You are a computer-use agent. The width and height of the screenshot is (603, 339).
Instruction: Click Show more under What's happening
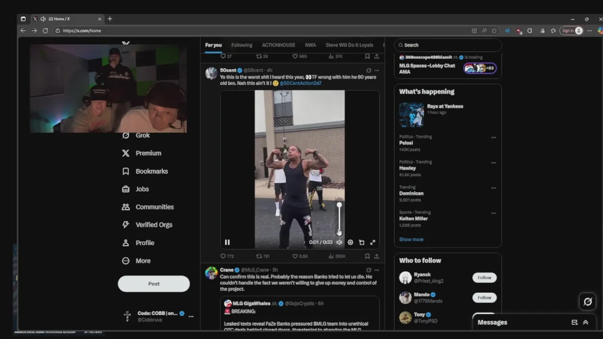pyautogui.click(x=411, y=239)
